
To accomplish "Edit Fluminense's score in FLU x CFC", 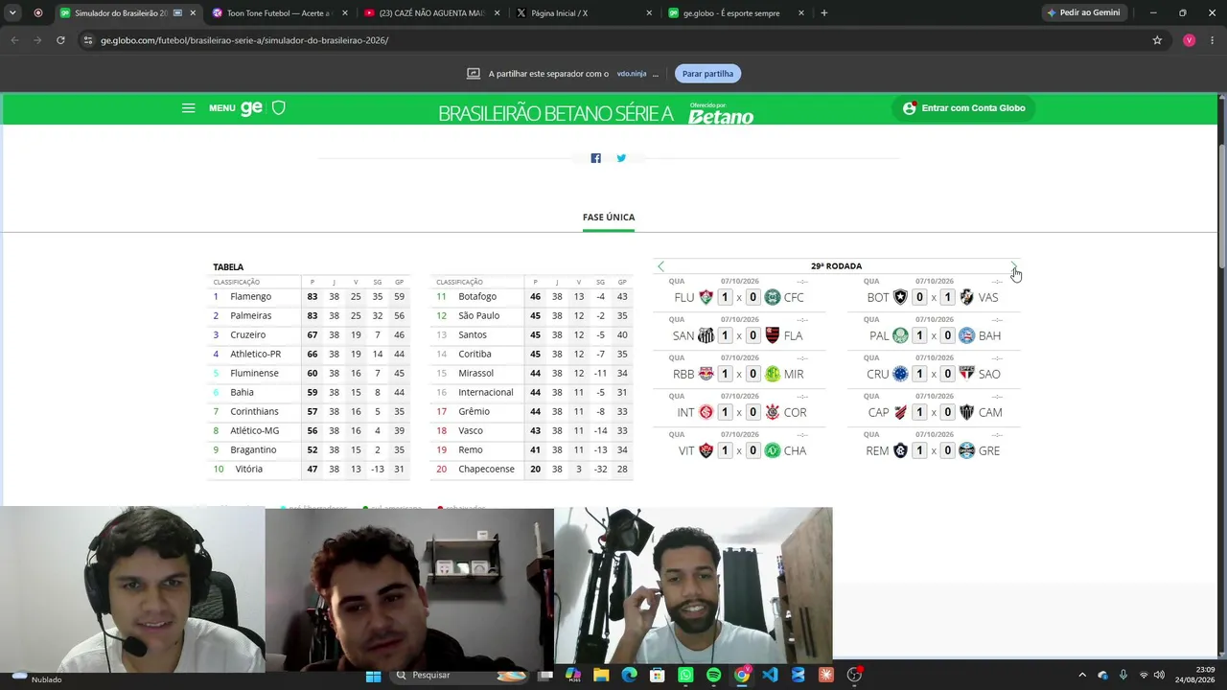I will point(725,297).
